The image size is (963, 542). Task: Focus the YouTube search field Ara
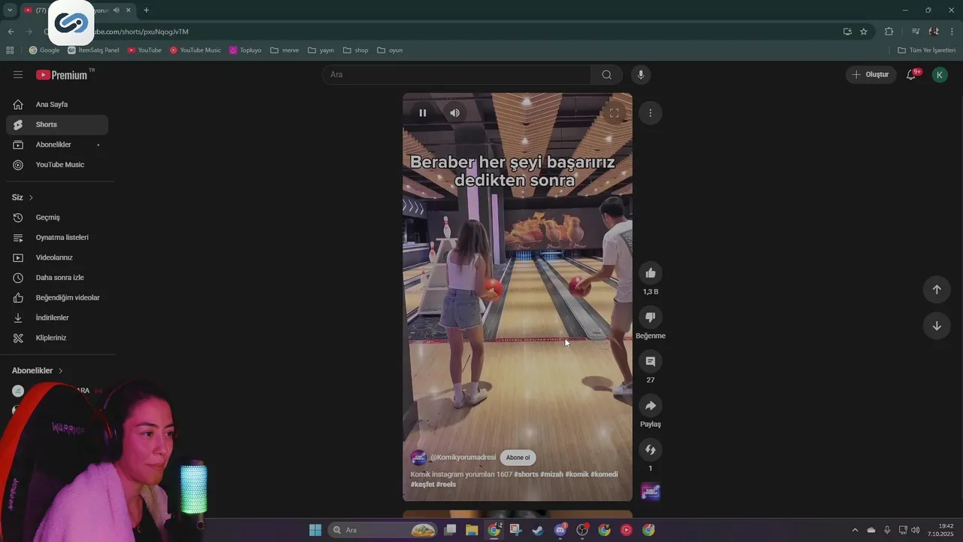457,75
